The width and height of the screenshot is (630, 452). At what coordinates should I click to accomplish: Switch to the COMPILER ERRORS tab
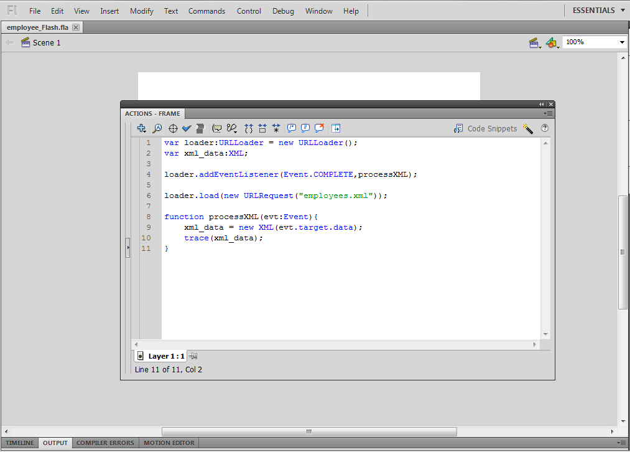(x=105, y=443)
